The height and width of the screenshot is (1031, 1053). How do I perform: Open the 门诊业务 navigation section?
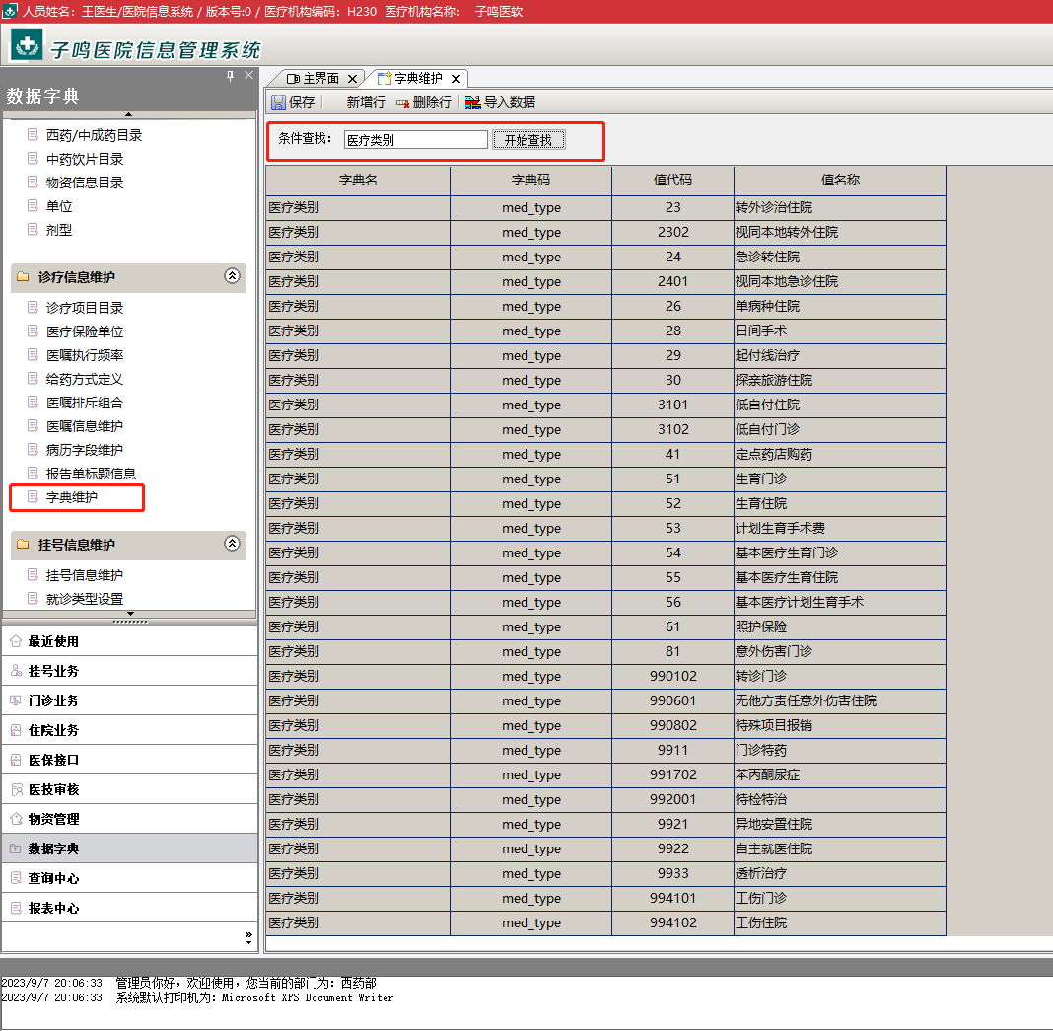coord(129,700)
